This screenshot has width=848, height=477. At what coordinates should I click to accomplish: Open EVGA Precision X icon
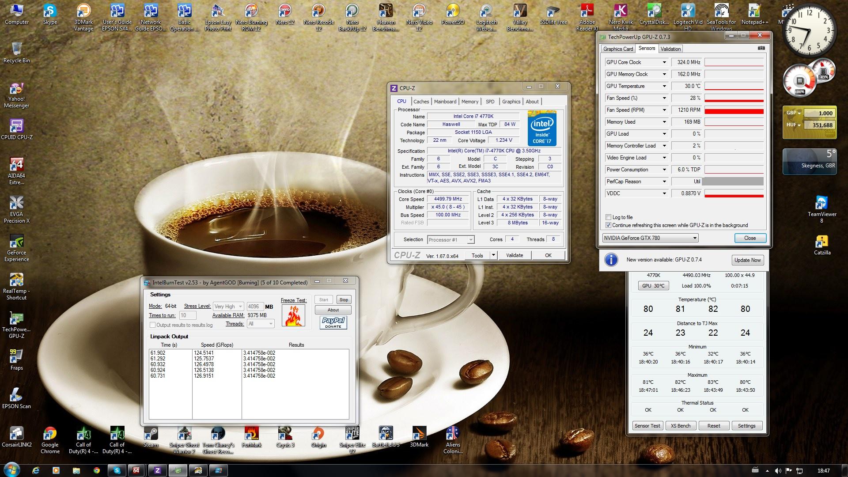(17, 209)
